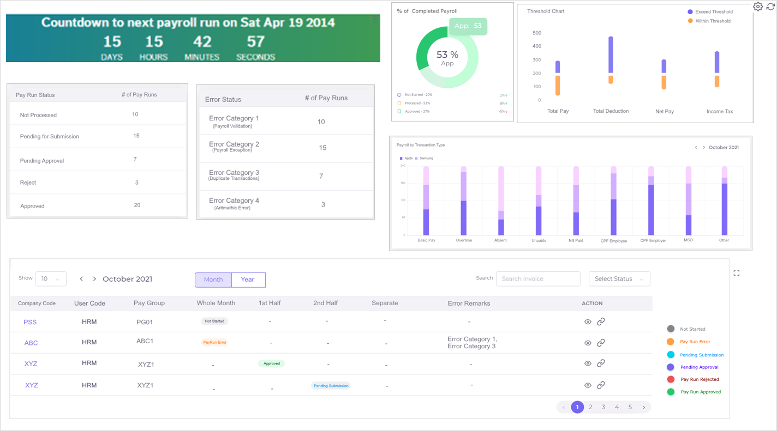Click pagination previous page arrow
The height and width of the screenshot is (431, 777).
[x=564, y=407]
